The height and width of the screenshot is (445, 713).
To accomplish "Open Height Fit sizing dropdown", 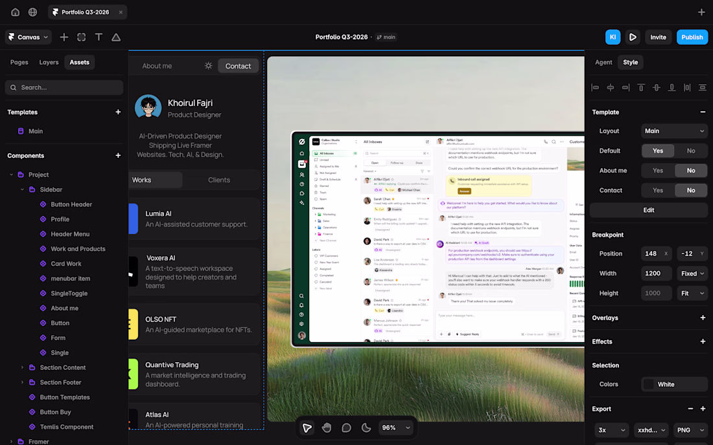I will coord(692,294).
